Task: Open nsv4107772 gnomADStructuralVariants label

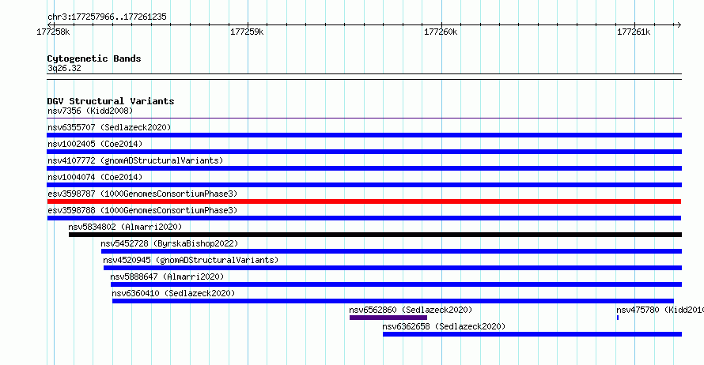Action: [135, 160]
